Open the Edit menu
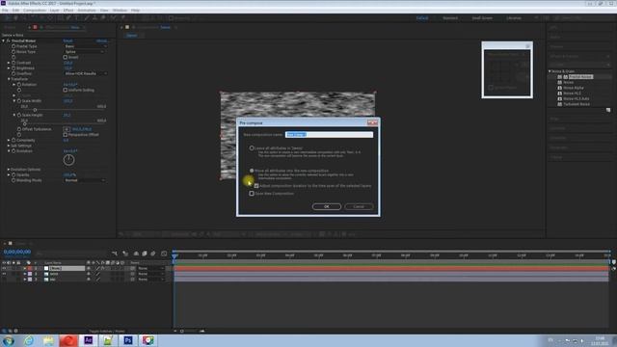617x347 pixels. 15,11
